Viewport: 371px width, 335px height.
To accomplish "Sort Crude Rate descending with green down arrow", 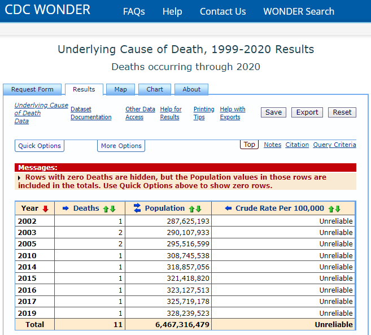I will coord(338,209).
